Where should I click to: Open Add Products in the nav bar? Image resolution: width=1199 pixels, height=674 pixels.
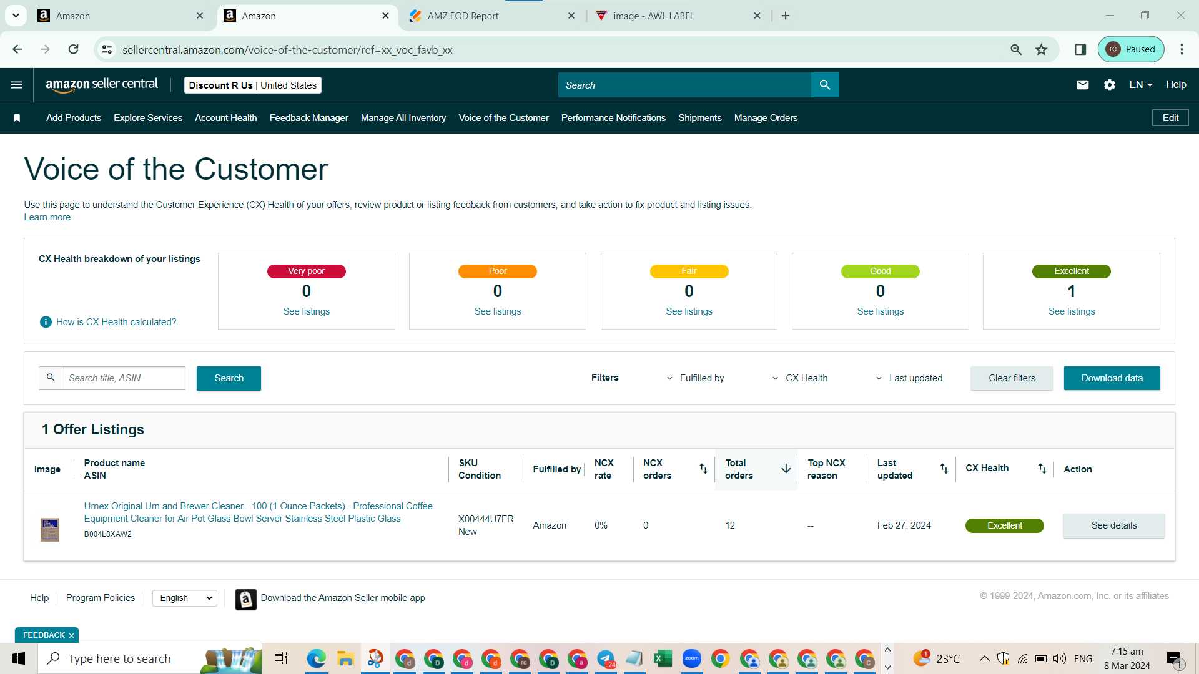pyautogui.click(x=74, y=118)
